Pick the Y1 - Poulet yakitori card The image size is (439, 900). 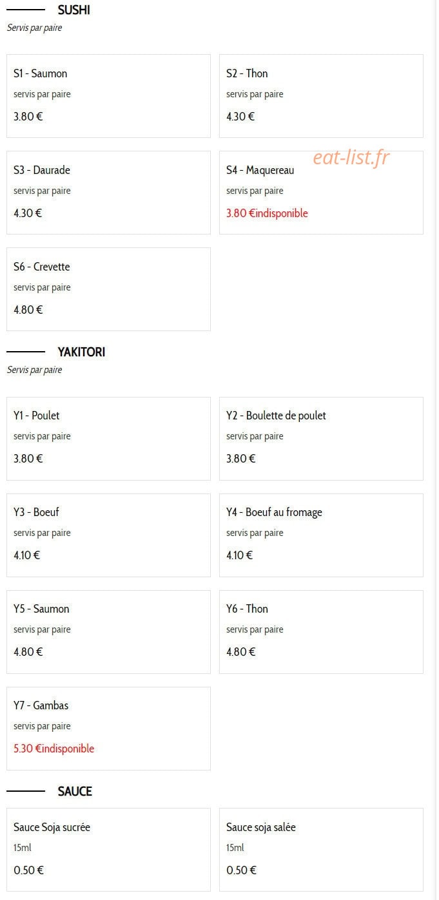[x=108, y=439]
